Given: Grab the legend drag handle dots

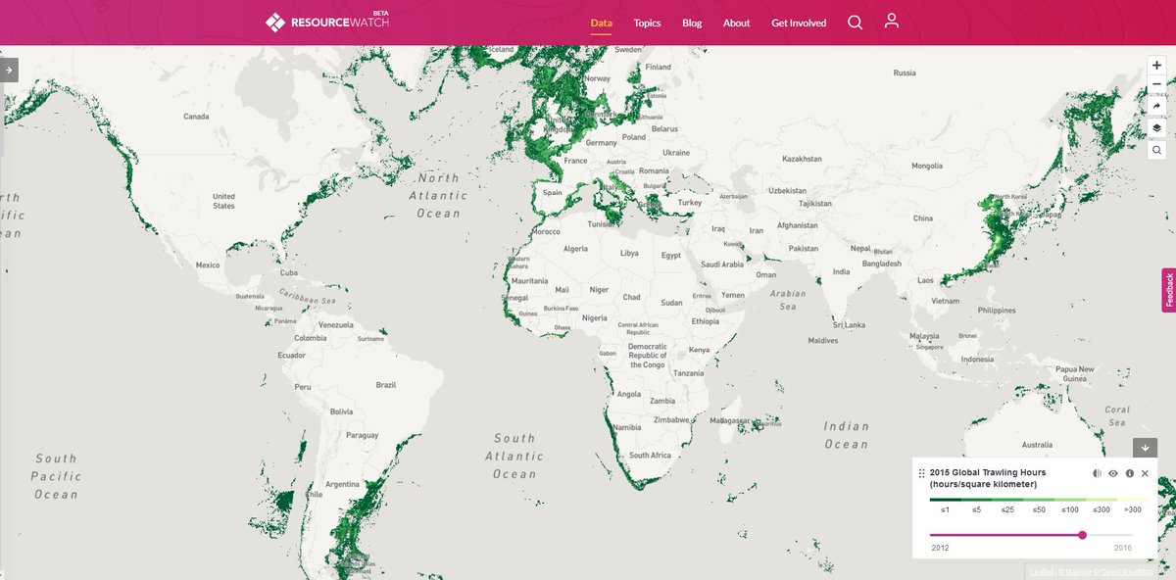Looking at the screenshot, I should [921, 473].
